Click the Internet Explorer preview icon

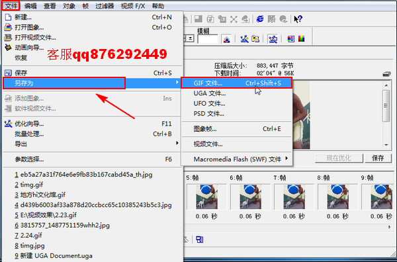pyautogui.click(x=260, y=19)
